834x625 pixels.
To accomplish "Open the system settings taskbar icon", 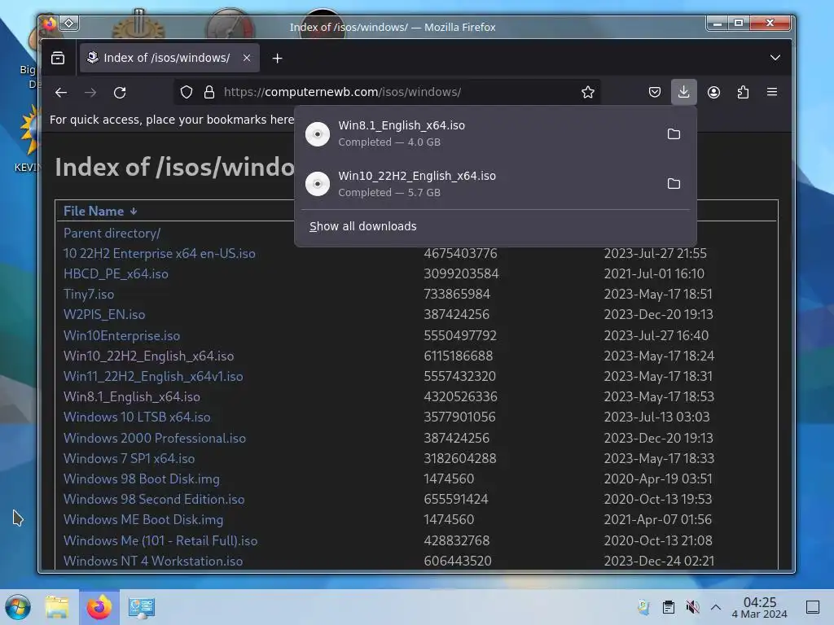I will coord(141,607).
